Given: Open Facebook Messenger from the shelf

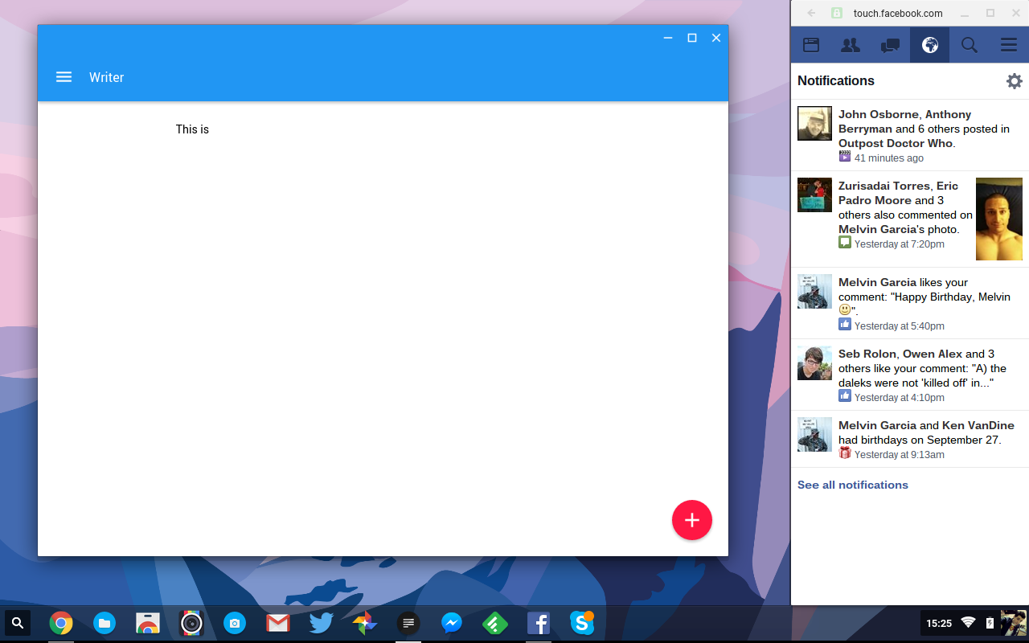Looking at the screenshot, I should click(x=452, y=623).
